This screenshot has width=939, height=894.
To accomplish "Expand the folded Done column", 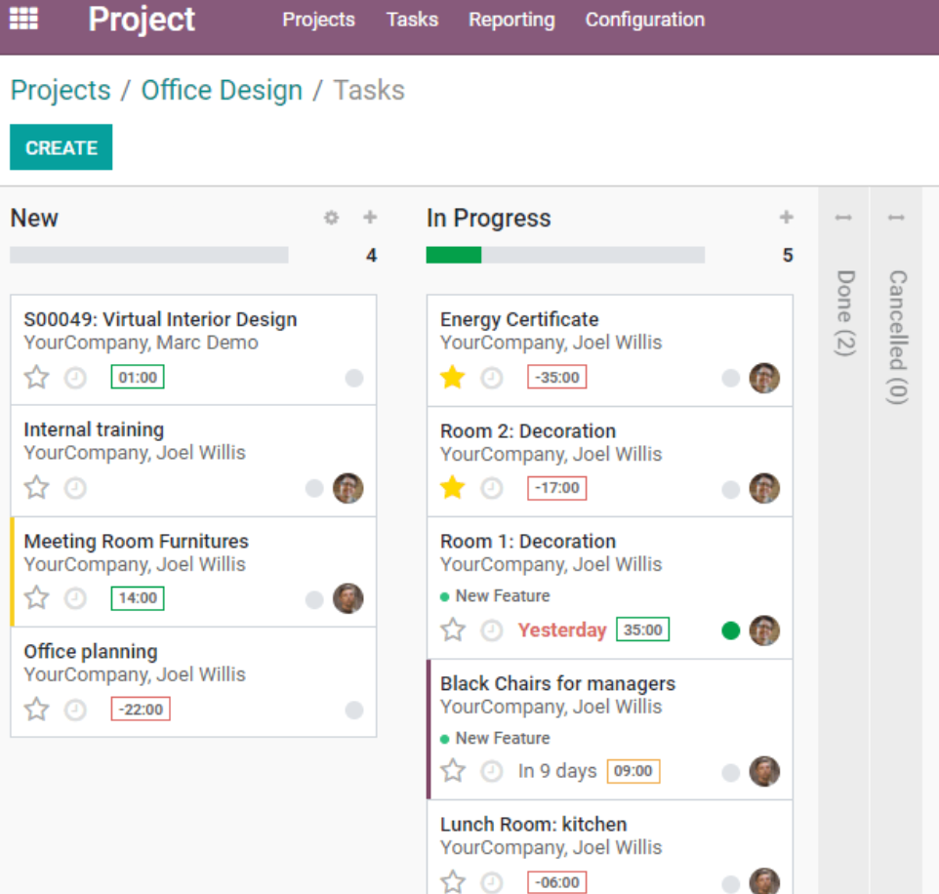I will tap(844, 312).
